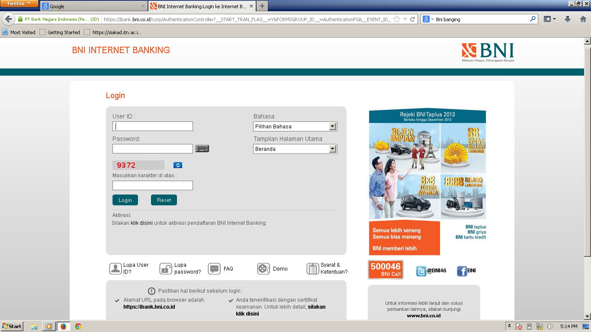Open the Firefox menu button
Image resolution: width=591 pixels, height=332 pixels.
point(19,3)
